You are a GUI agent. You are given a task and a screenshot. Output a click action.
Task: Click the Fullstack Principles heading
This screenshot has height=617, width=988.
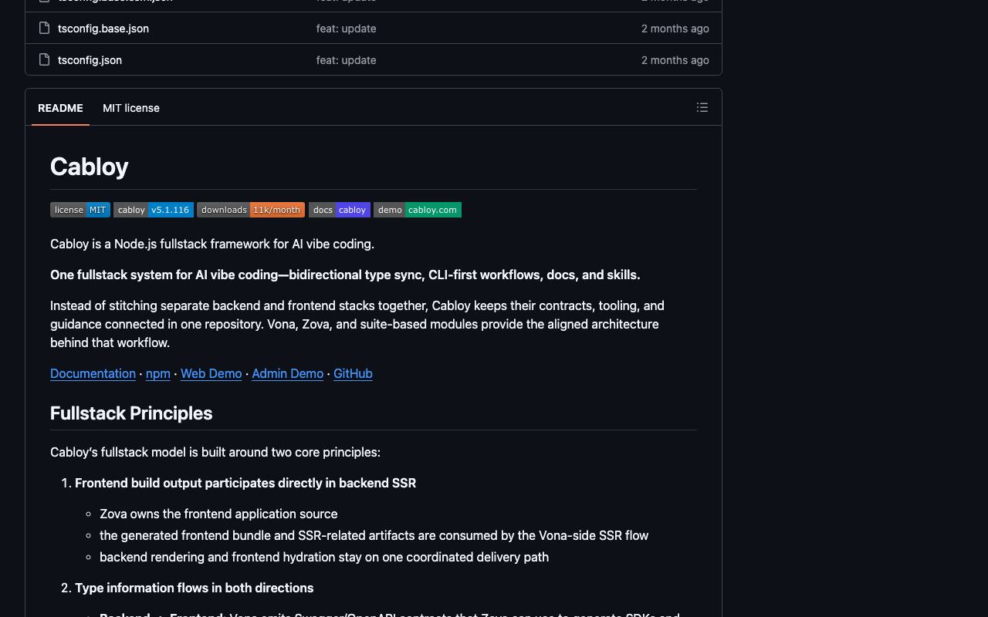(131, 413)
